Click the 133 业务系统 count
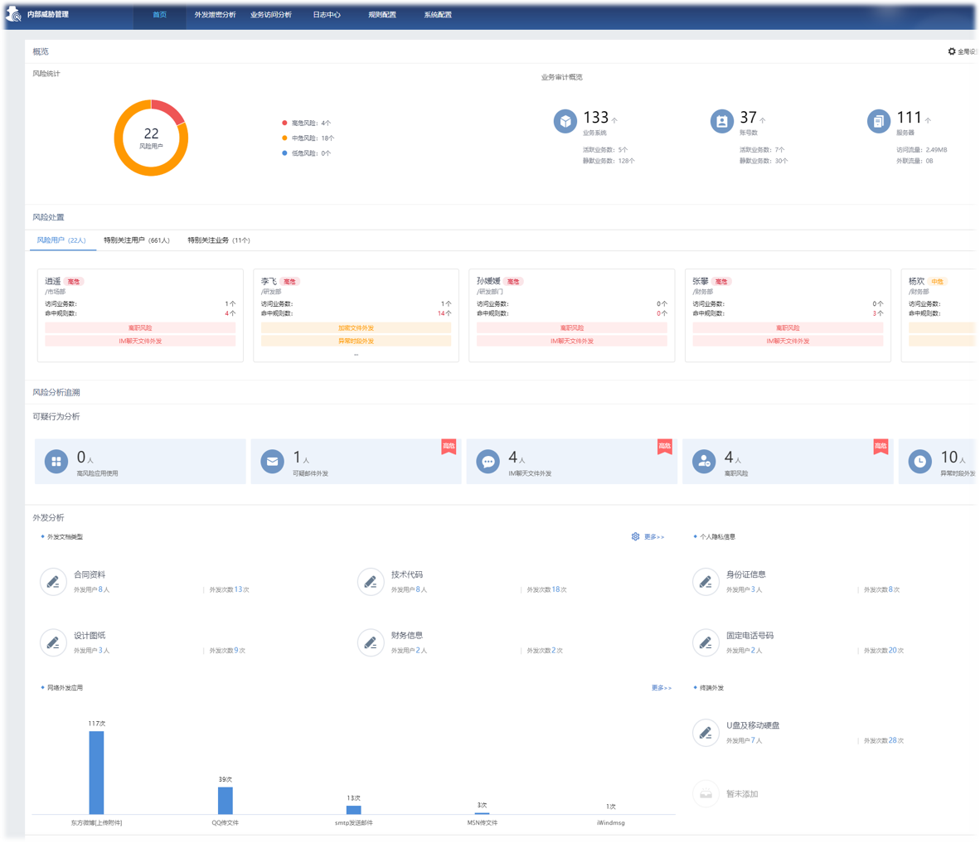Screen dimensions: 980x843 click(x=595, y=118)
